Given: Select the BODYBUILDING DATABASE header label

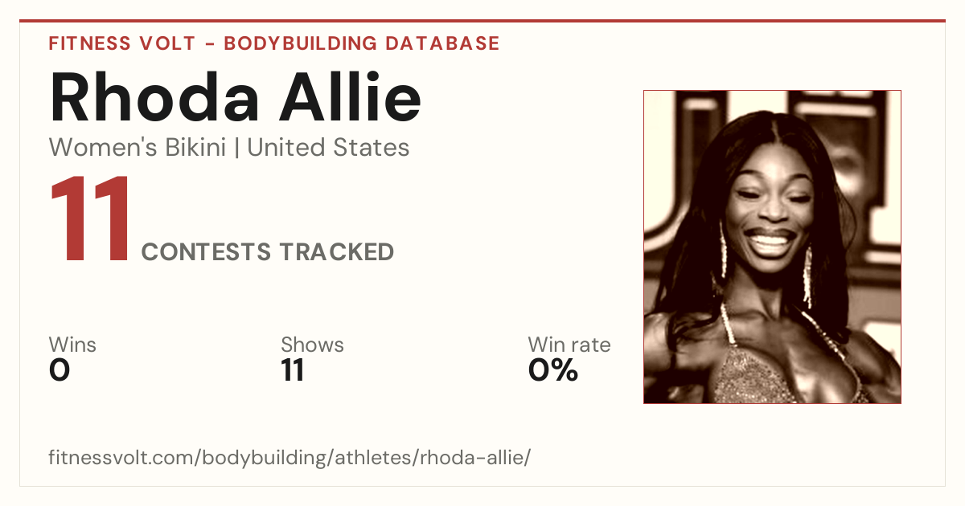Looking at the screenshot, I should [x=362, y=43].
